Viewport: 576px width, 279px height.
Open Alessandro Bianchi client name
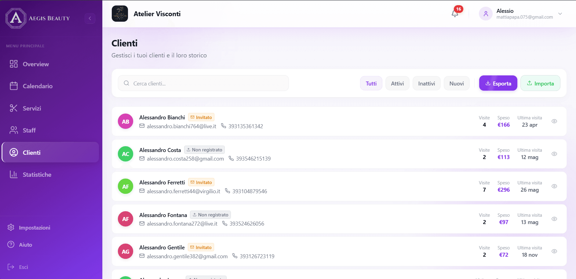162,118
